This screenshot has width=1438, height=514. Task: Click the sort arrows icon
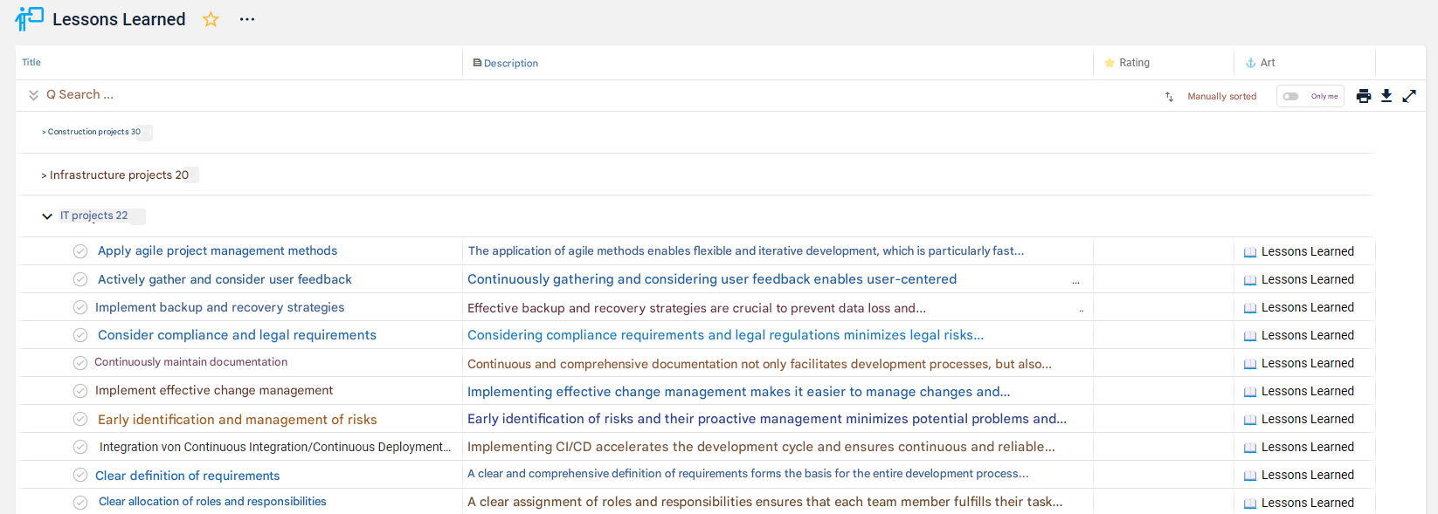coord(1169,97)
